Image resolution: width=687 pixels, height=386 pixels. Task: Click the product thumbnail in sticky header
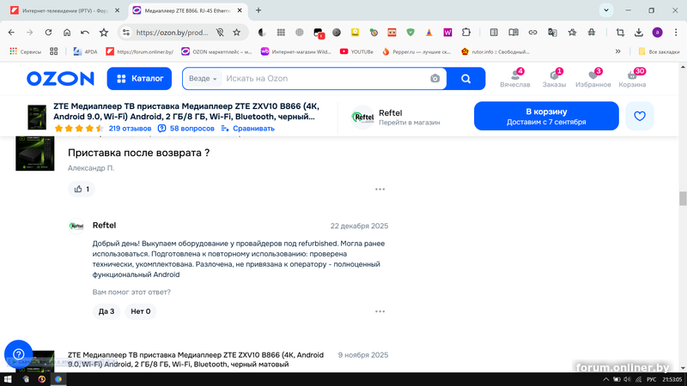(37, 118)
